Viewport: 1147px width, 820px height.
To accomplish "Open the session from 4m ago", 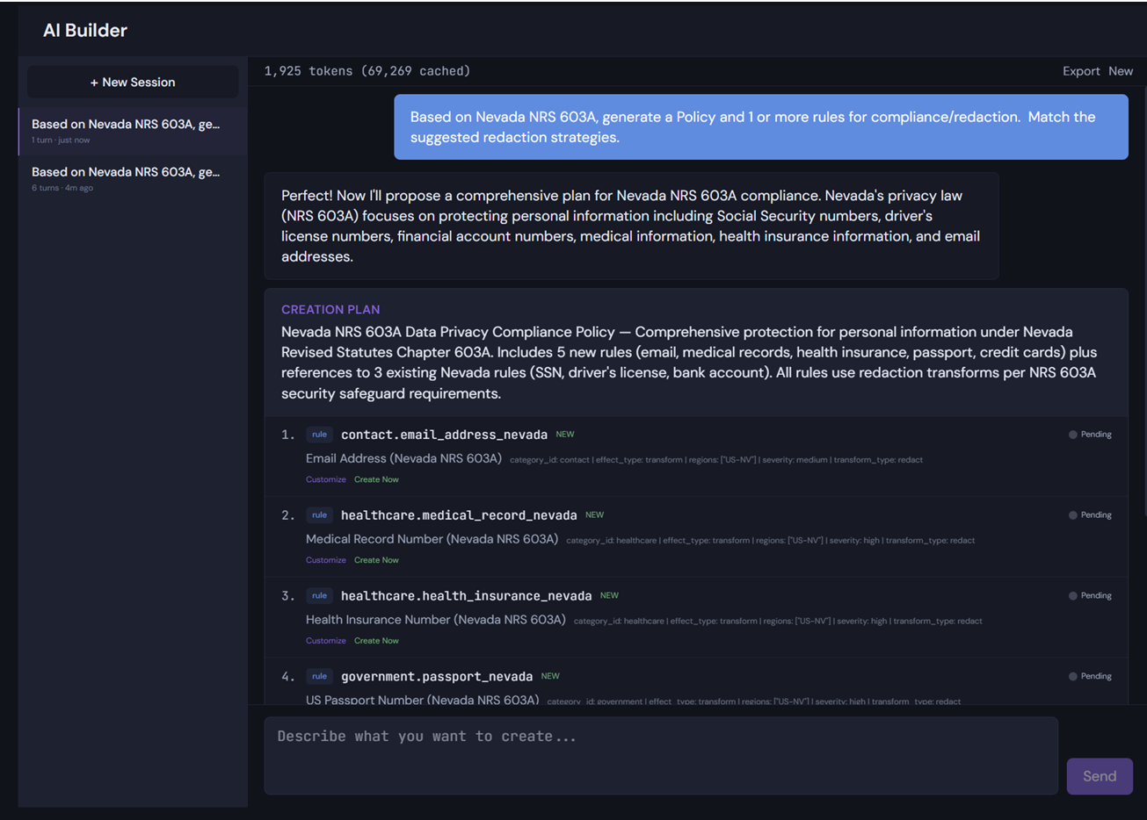I will [x=133, y=178].
